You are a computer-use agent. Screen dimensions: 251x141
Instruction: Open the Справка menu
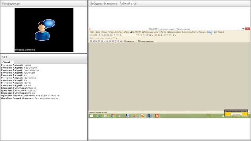coord(221,32)
